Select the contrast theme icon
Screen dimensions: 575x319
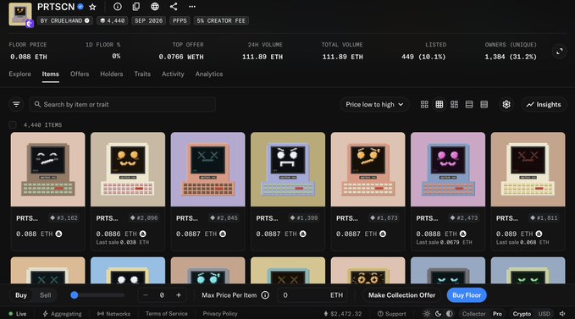pyautogui.click(x=450, y=314)
